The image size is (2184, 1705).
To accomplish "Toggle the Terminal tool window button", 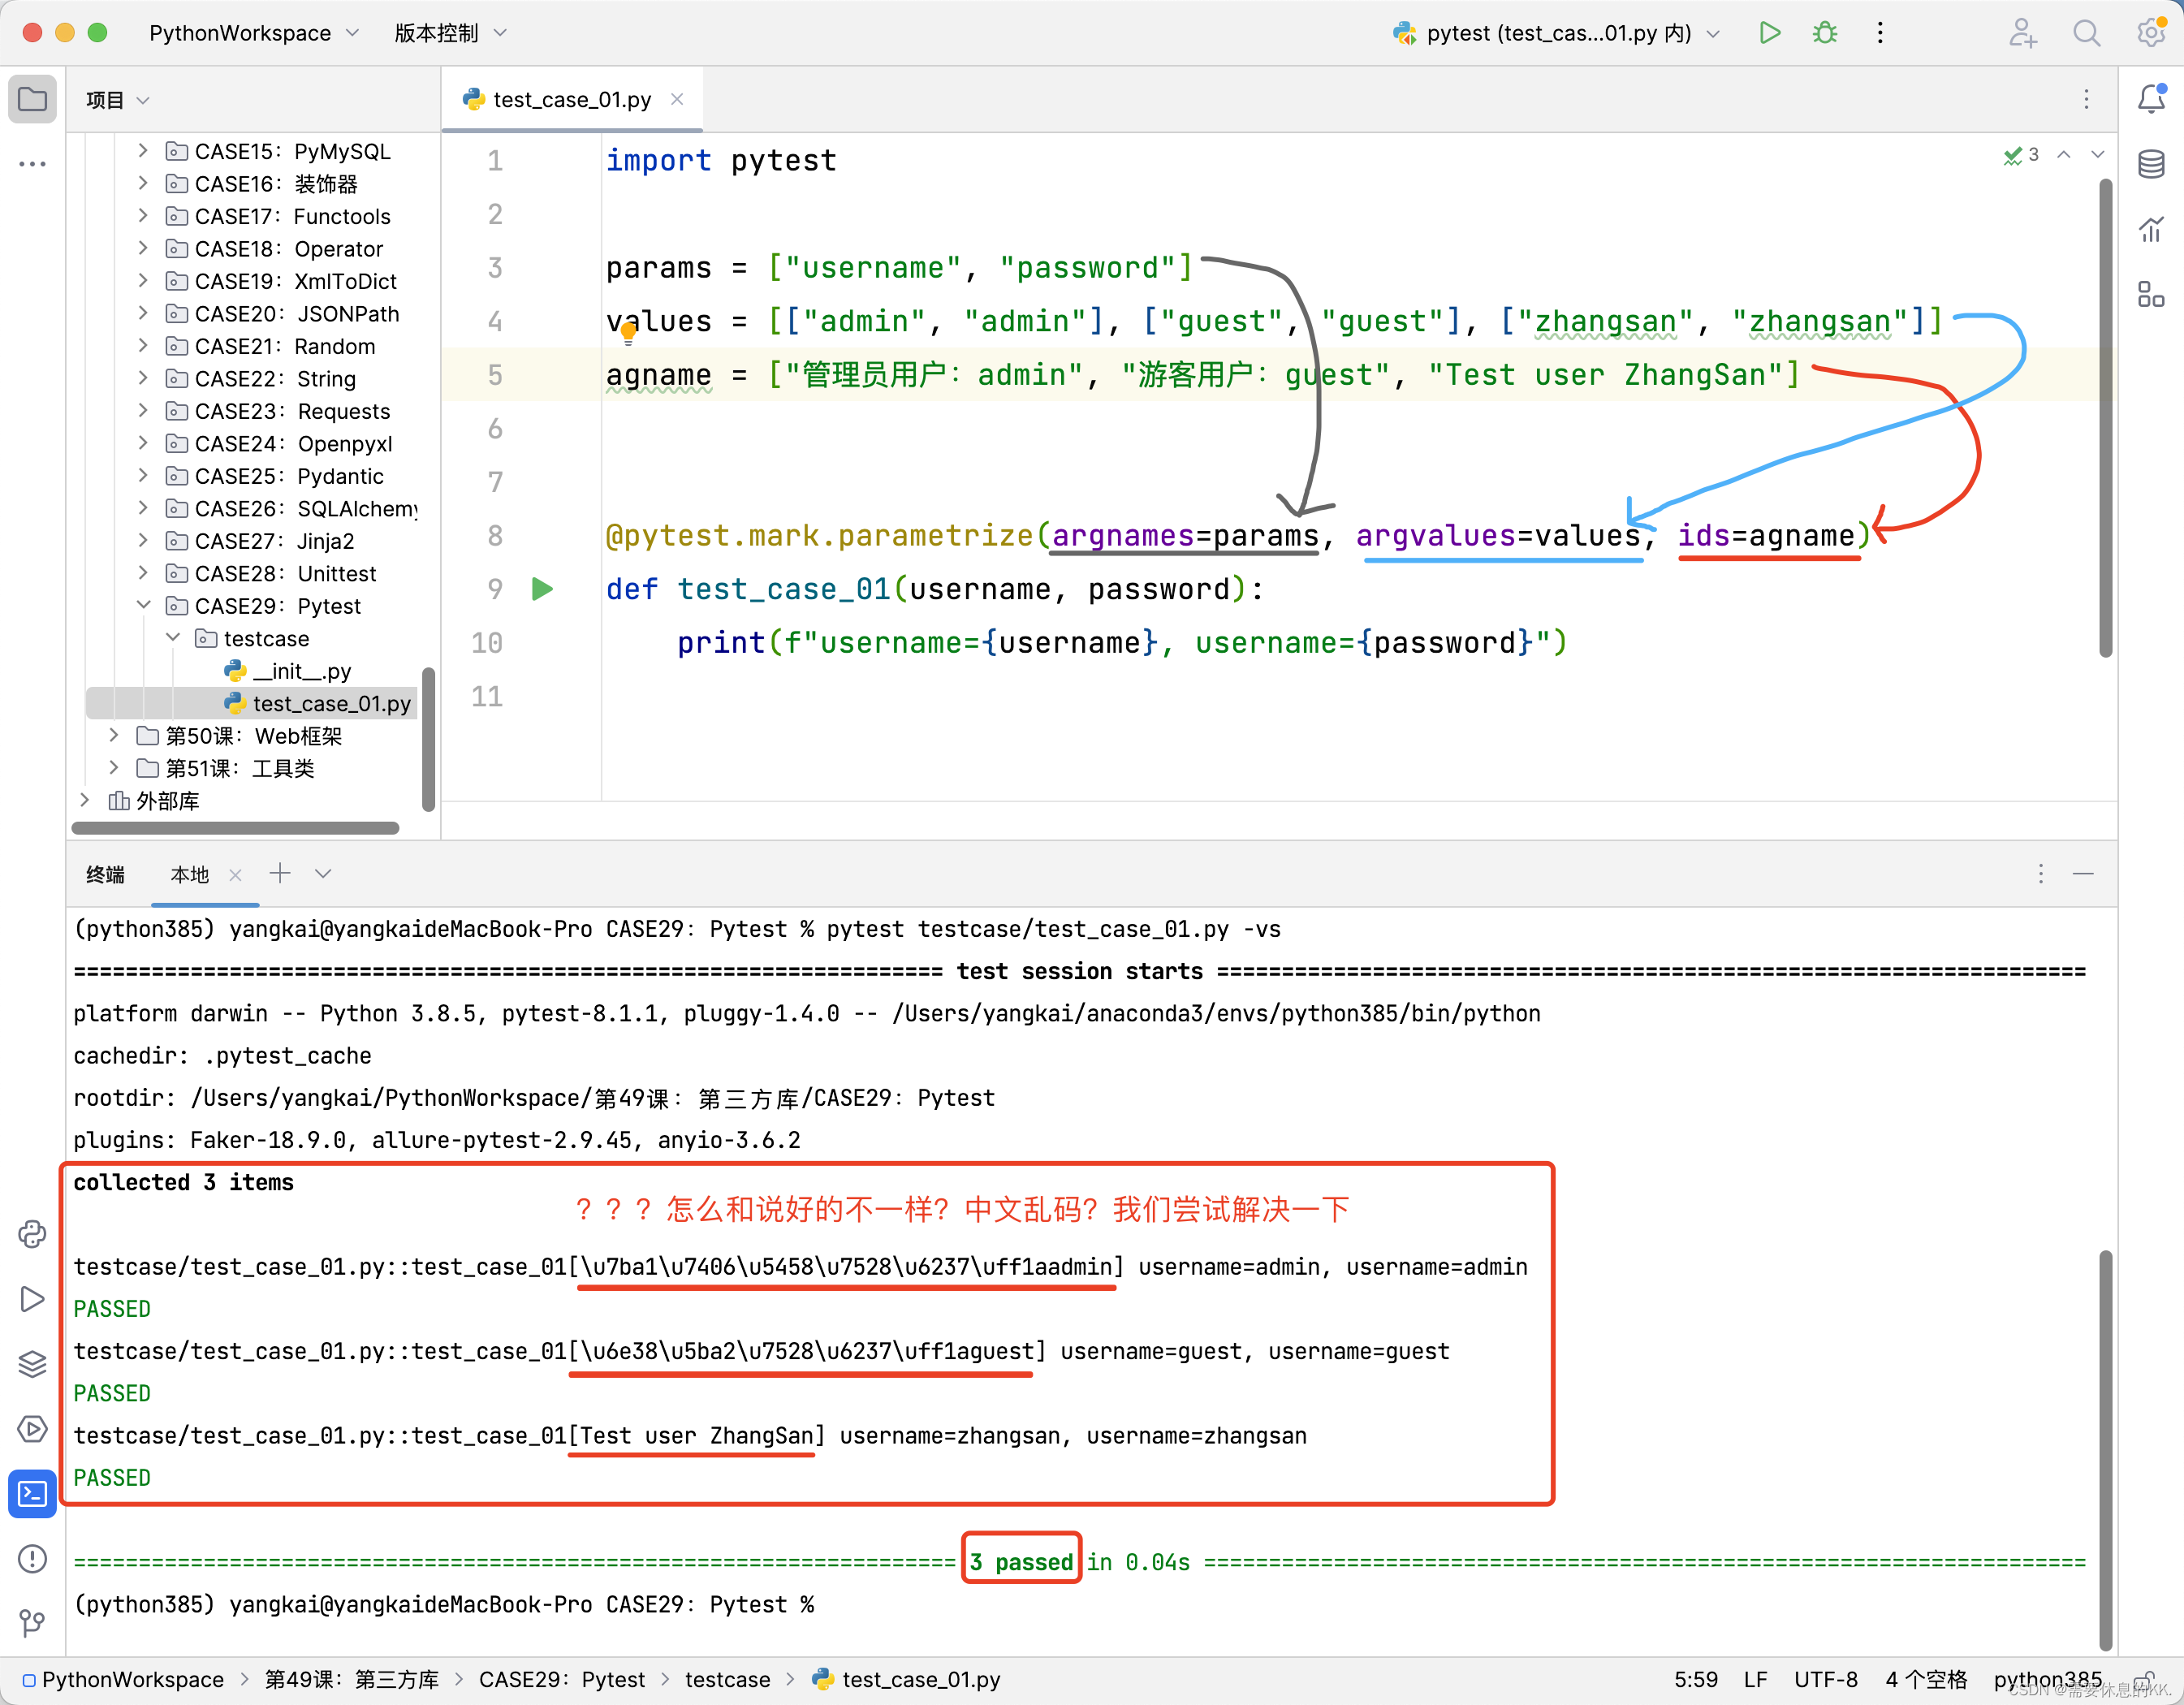I will tap(32, 1493).
